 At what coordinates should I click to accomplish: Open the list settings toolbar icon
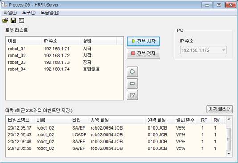[21, 20]
